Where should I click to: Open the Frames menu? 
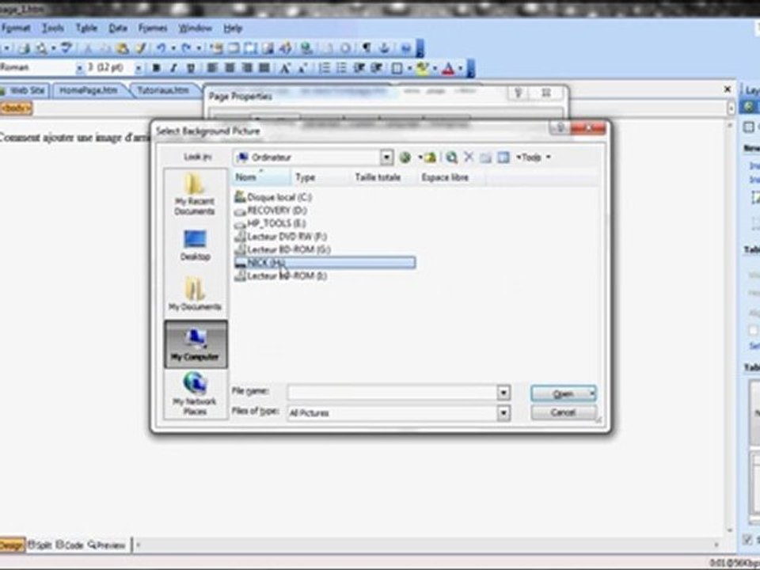(x=153, y=28)
